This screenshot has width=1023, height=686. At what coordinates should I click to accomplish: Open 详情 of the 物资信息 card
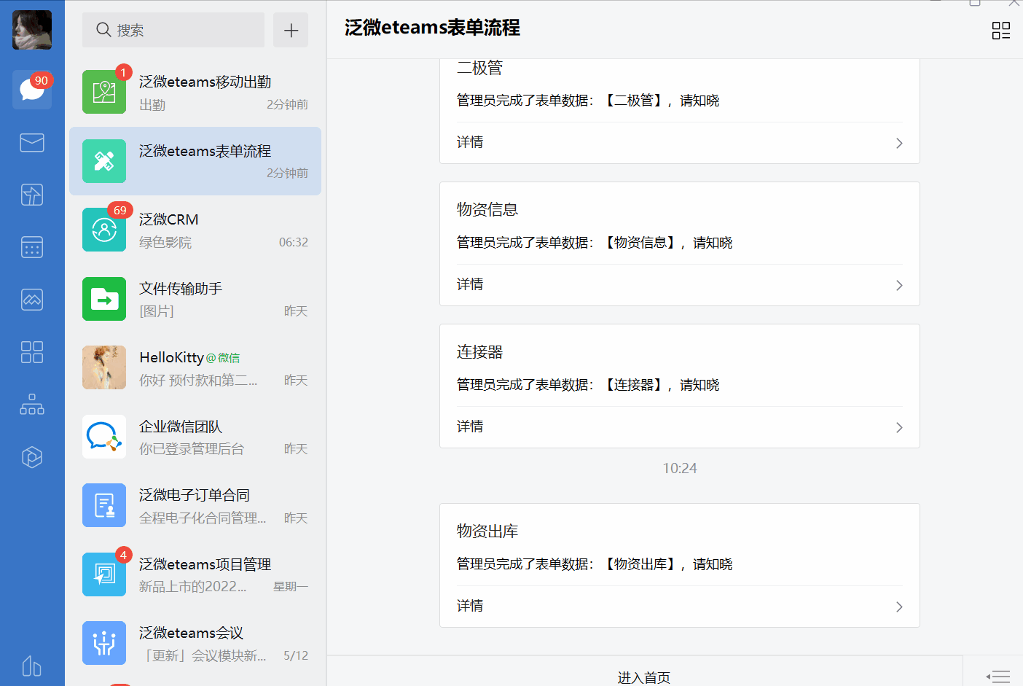click(680, 285)
